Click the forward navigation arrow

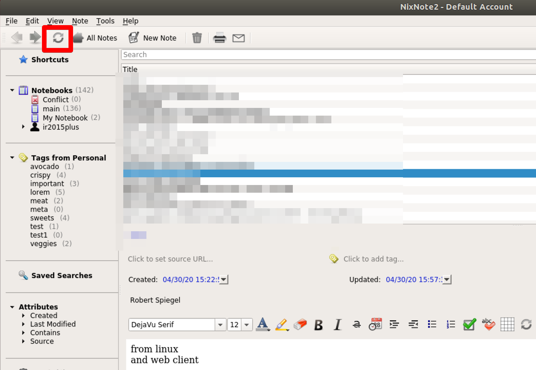click(35, 38)
